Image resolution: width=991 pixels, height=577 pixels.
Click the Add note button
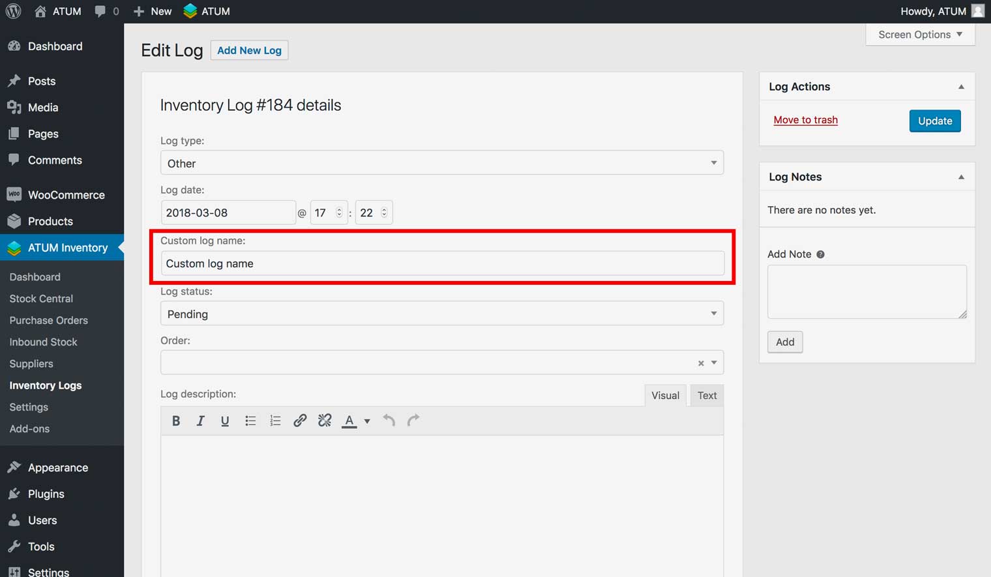coord(785,342)
